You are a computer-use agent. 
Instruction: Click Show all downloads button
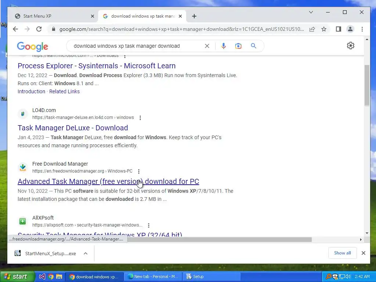[x=342, y=253]
